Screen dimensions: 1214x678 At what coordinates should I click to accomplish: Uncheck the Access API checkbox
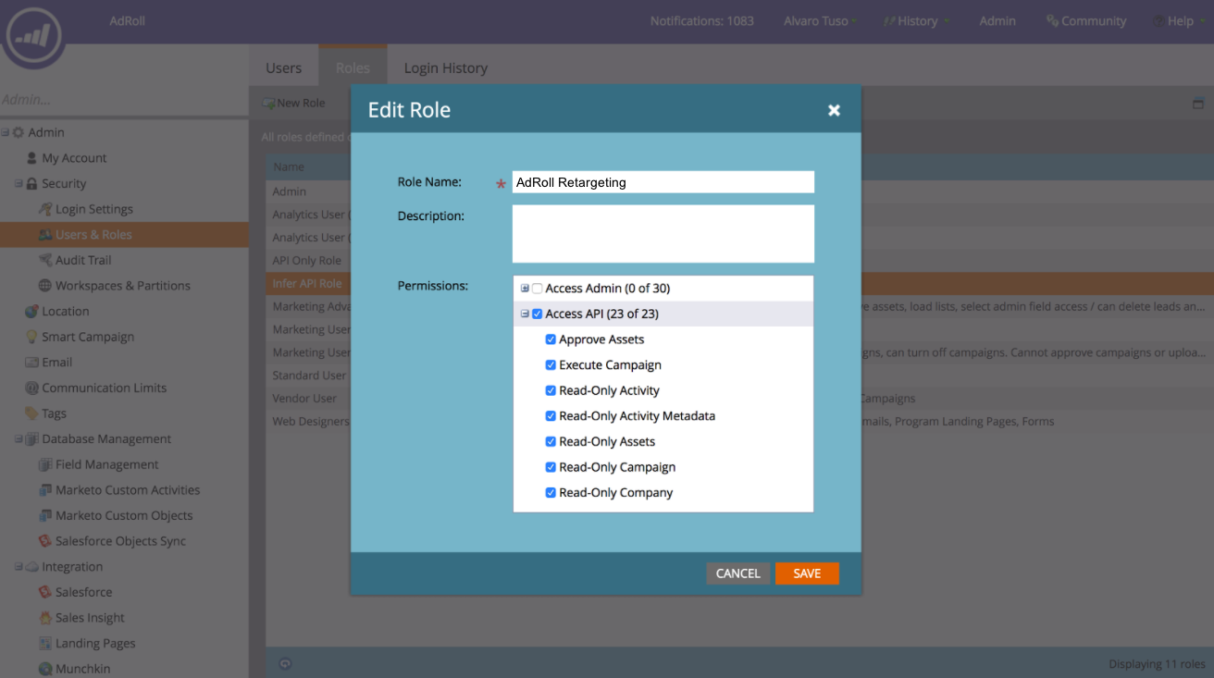pos(538,314)
